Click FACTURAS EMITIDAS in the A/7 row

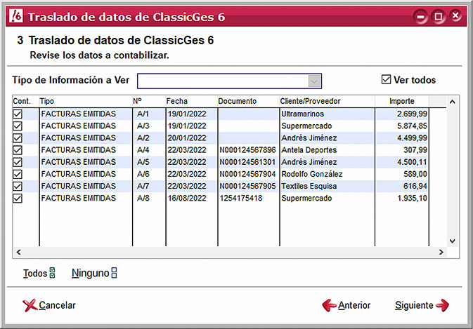(79, 186)
